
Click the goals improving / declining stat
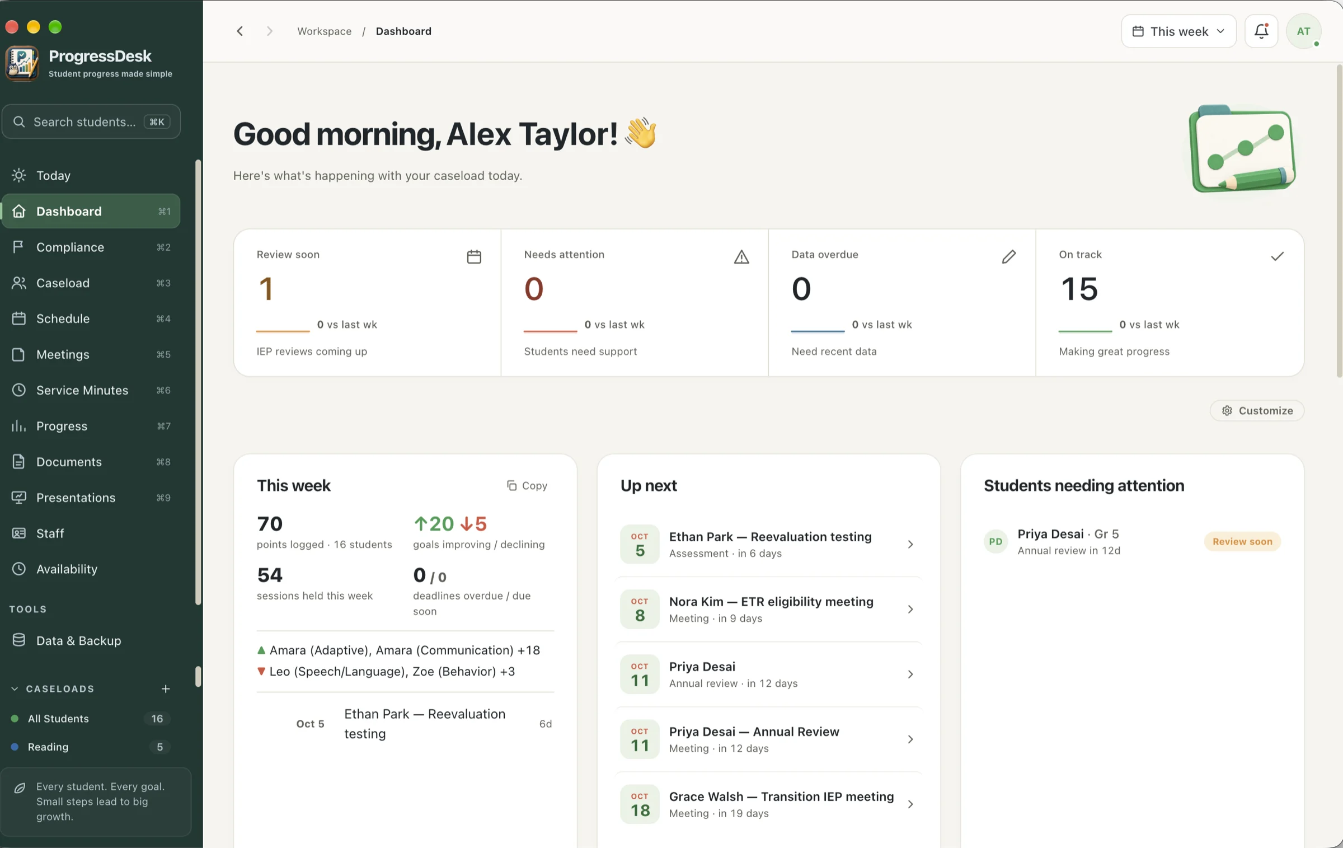479,532
